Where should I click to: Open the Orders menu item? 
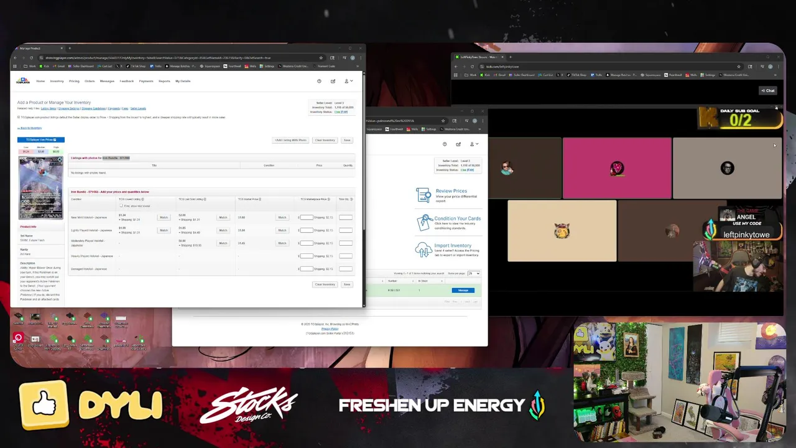click(90, 81)
